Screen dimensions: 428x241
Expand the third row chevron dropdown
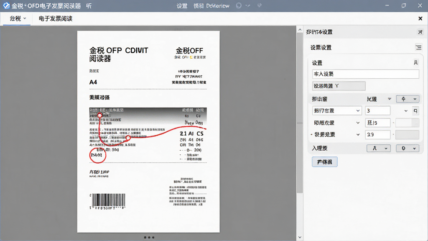(358, 135)
